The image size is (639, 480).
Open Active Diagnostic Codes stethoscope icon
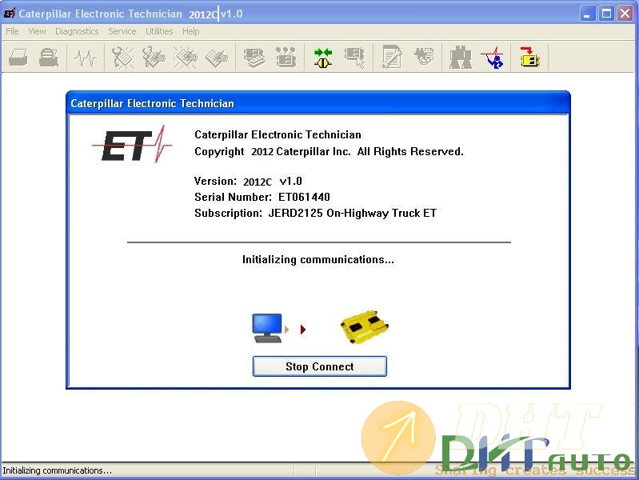click(x=122, y=58)
